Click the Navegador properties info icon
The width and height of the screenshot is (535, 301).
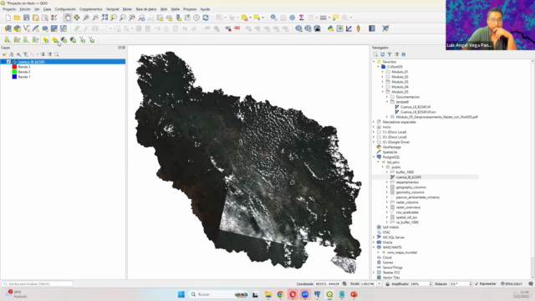point(404,54)
